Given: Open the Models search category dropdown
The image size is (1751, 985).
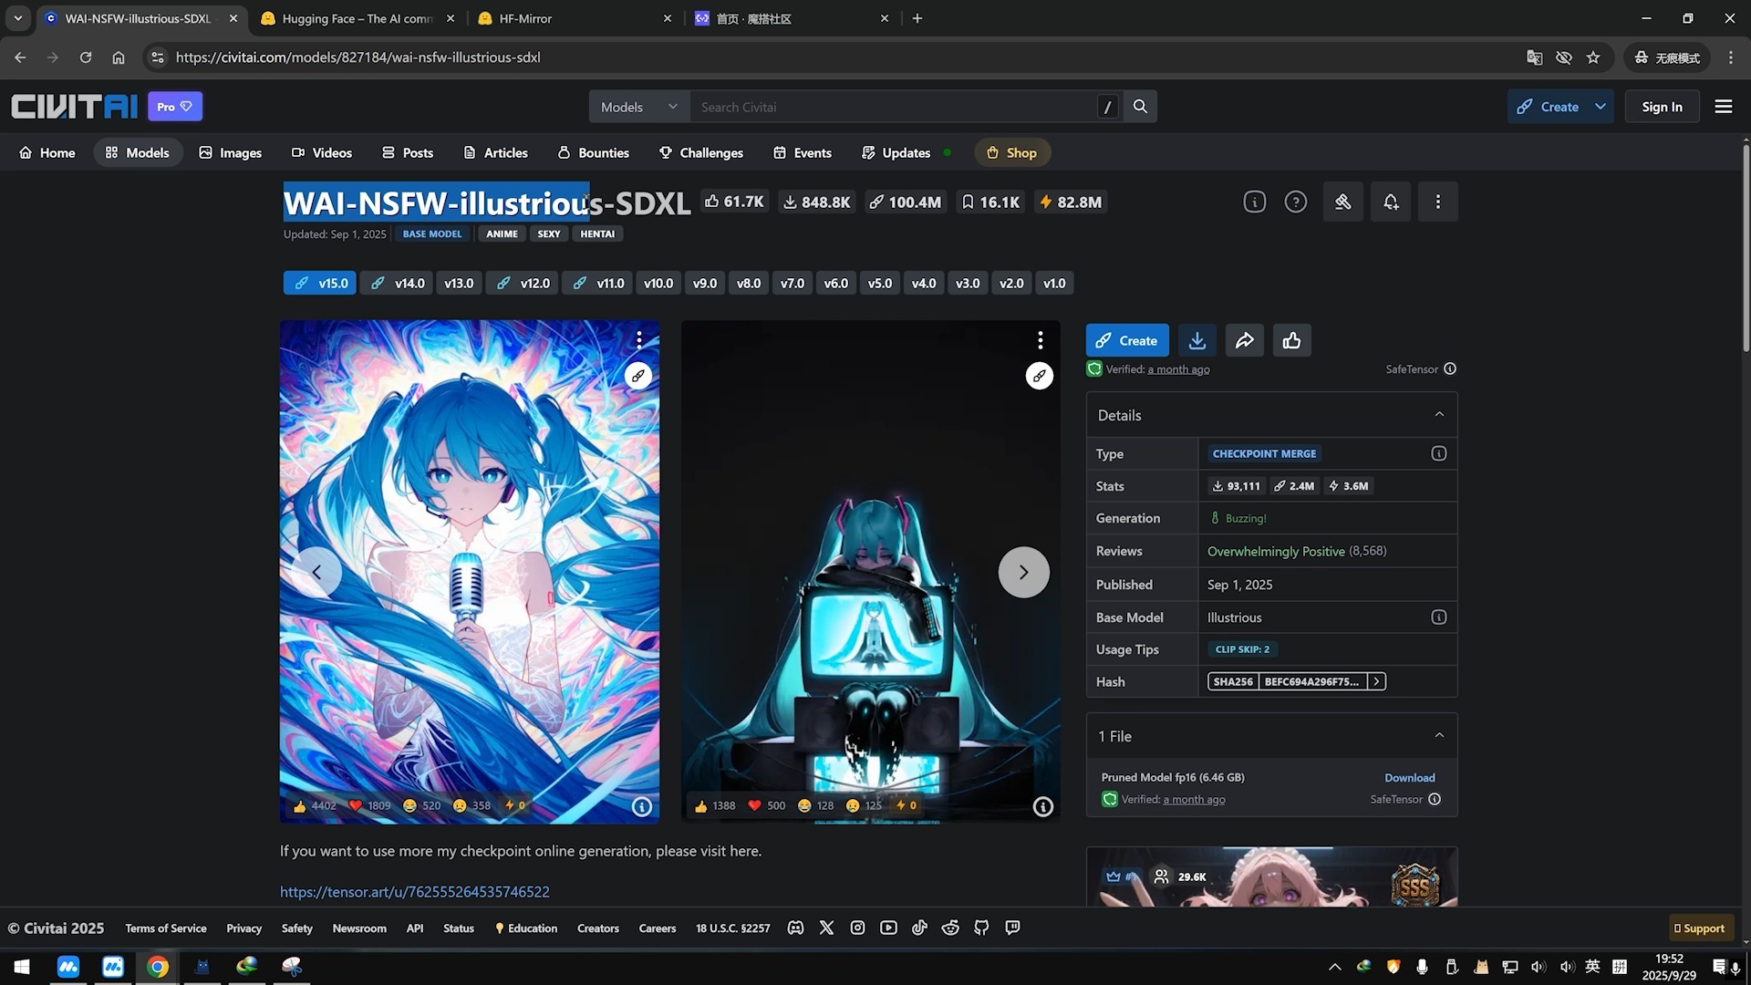Looking at the screenshot, I should [x=638, y=107].
